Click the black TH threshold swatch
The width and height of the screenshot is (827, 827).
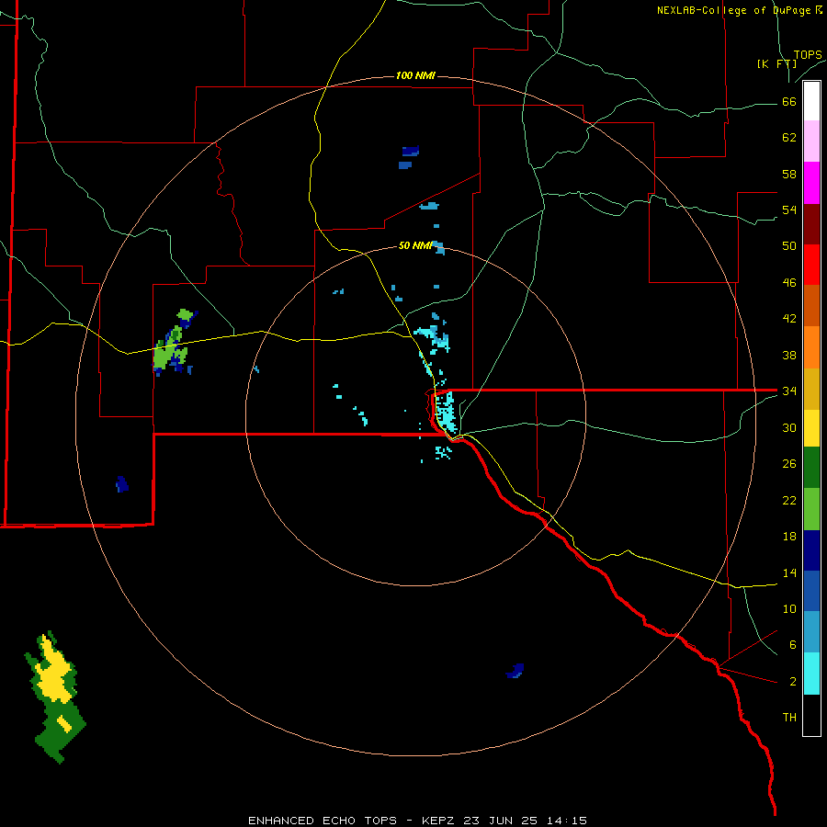(811, 715)
